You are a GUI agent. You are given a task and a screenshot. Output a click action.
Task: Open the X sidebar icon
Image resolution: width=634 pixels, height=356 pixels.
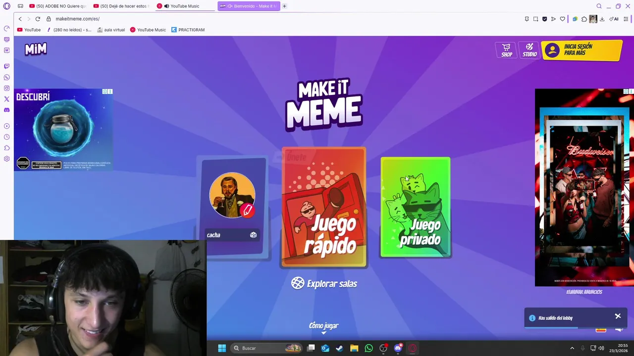[x=6, y=99]
